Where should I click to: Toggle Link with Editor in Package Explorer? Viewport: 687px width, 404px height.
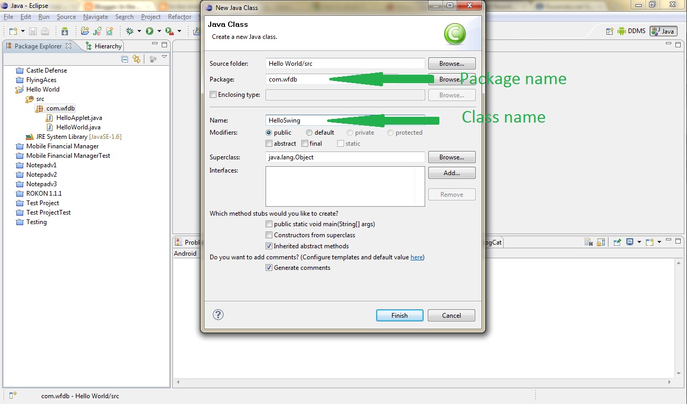[x=136, y=59]
